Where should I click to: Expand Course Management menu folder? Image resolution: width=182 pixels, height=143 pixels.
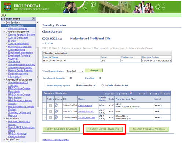[x=4, y=32]
